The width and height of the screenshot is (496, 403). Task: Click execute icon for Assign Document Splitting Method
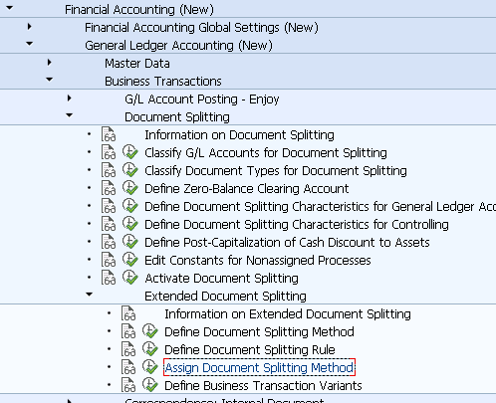[150, 367]
